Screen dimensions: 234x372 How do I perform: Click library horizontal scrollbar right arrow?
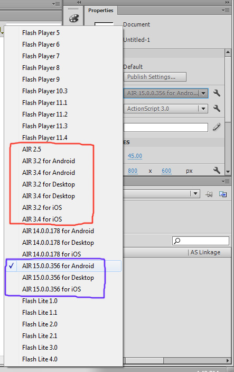tap(228, 361)
